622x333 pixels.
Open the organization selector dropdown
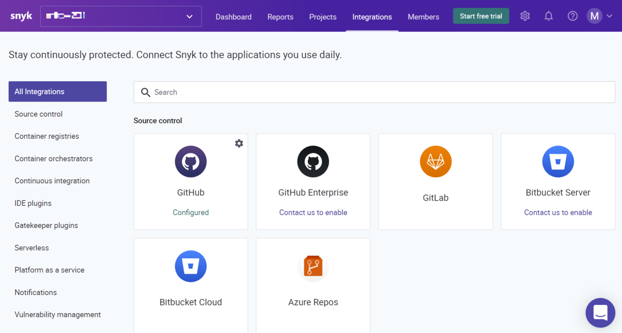121,16
